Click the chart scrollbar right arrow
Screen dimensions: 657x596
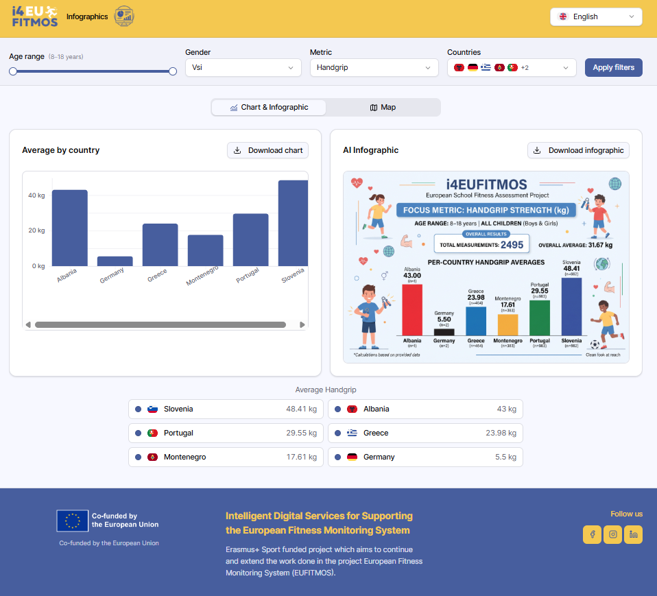click(x=302, y=324)
